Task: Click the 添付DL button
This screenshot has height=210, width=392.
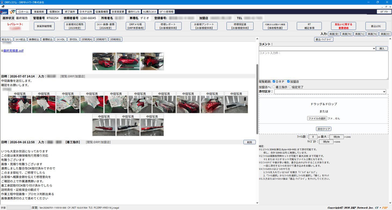Action: (74, 39)
